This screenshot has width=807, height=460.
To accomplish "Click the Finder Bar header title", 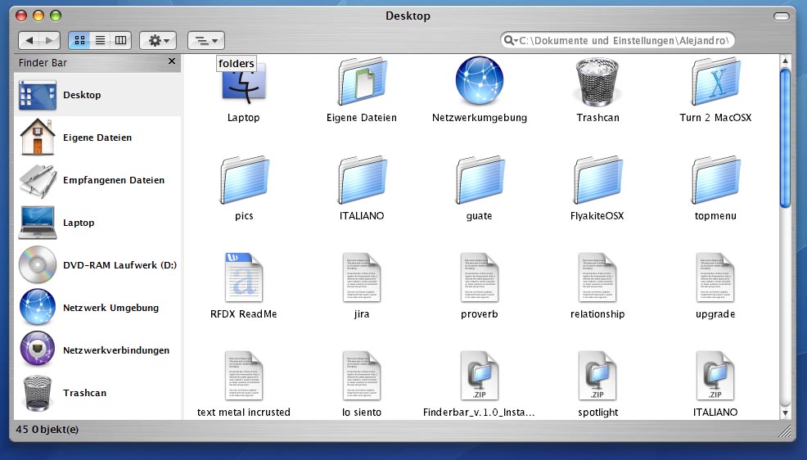I will pos(43,63).
